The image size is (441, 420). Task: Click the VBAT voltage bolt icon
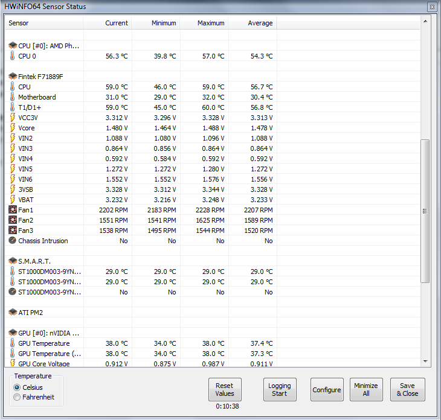(x=13, y=200)
